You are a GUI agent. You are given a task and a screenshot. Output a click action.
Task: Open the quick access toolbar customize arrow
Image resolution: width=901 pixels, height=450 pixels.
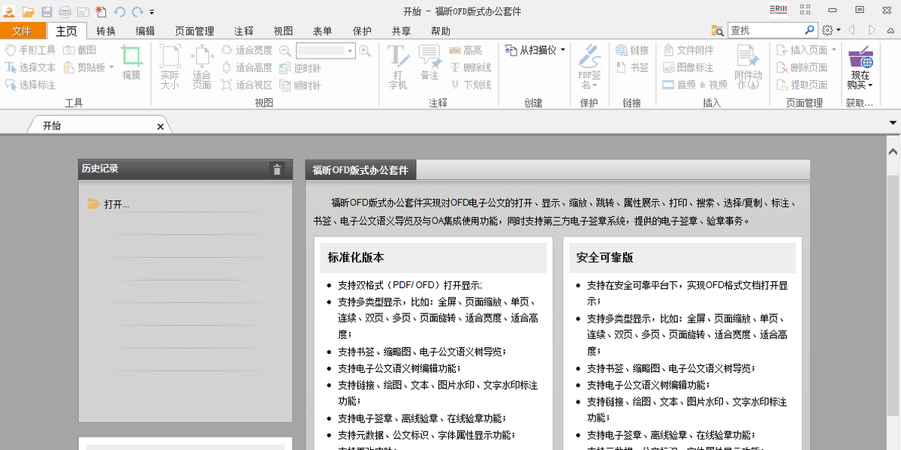click(x=152, y=12)
